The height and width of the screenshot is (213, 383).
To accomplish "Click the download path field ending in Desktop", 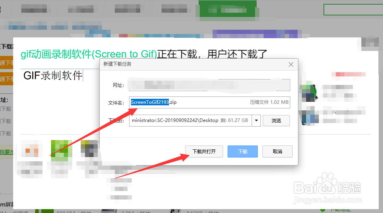I will click(191, 120).
